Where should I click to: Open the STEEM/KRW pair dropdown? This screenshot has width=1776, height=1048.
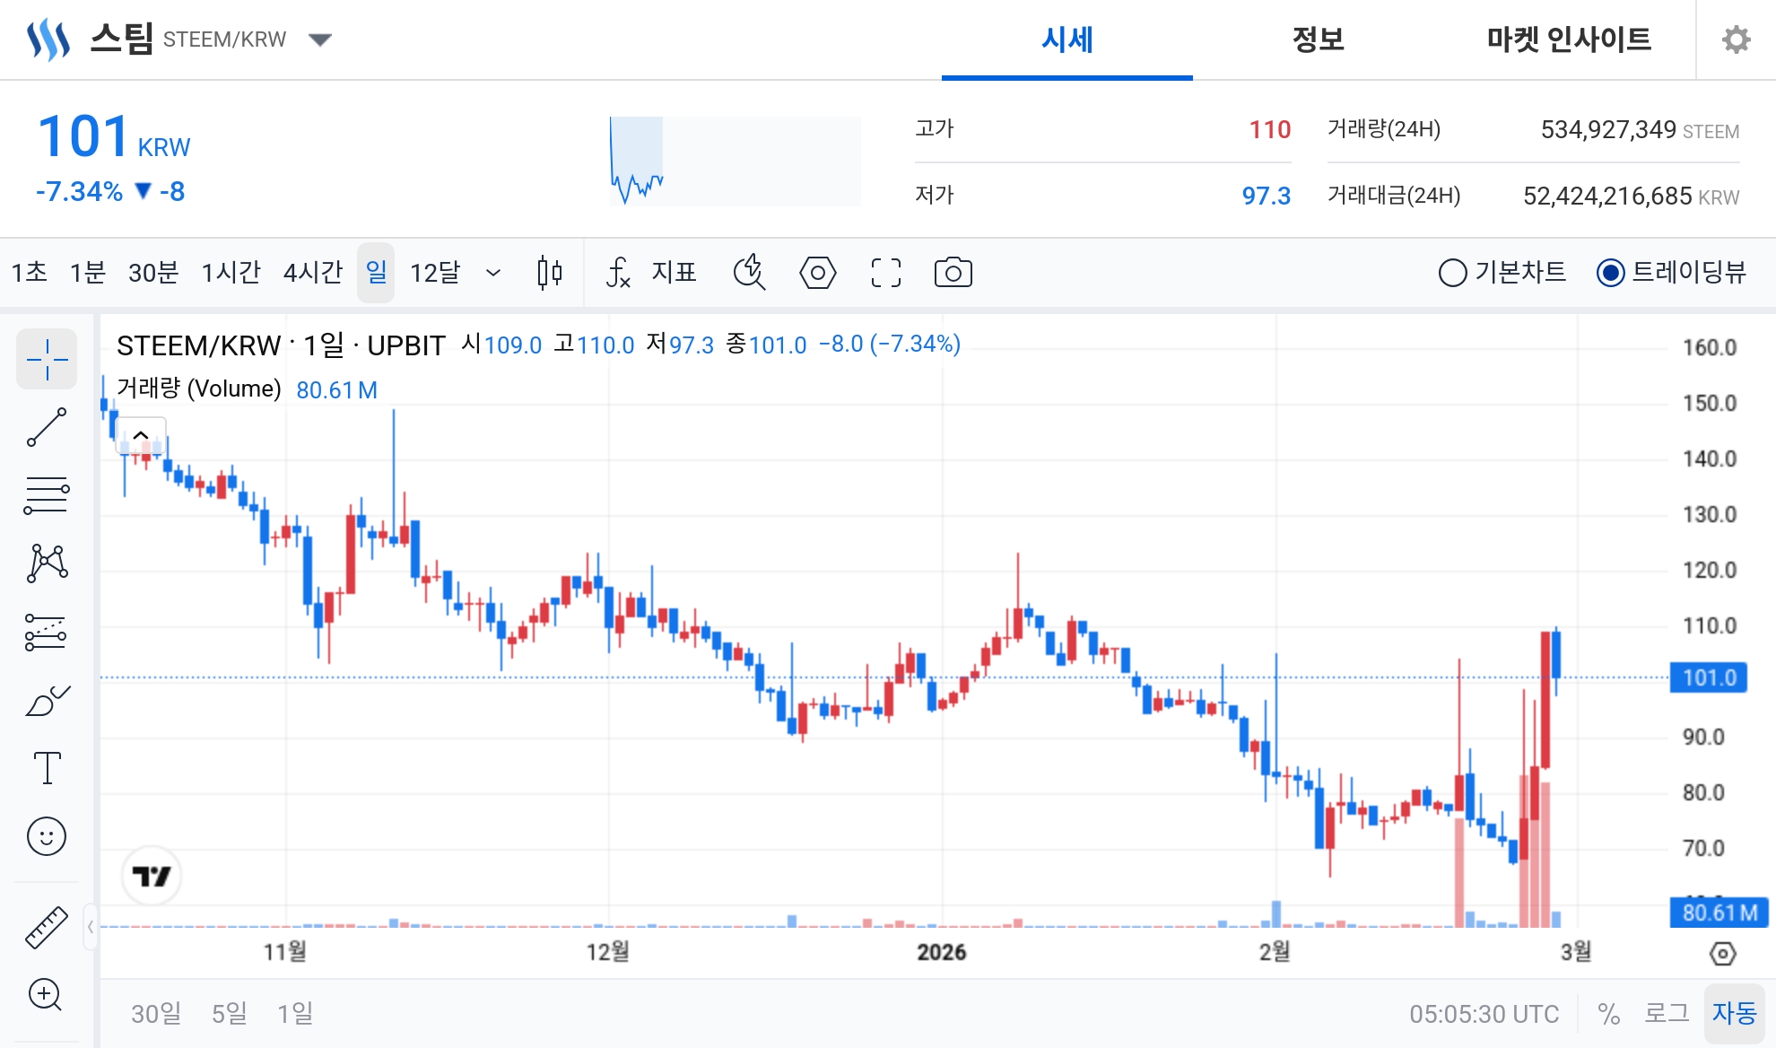[x=320, y=39]
